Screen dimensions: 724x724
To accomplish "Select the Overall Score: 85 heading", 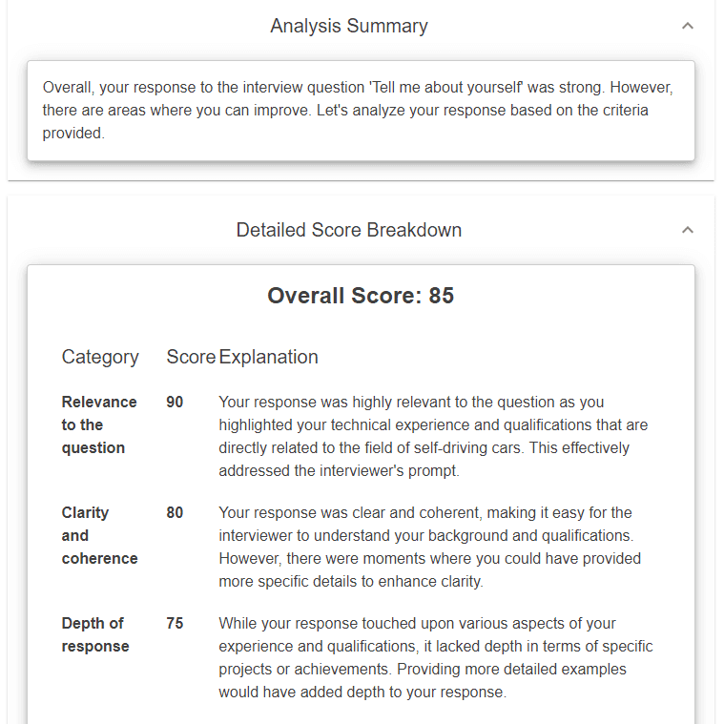I will click(361, 296).
